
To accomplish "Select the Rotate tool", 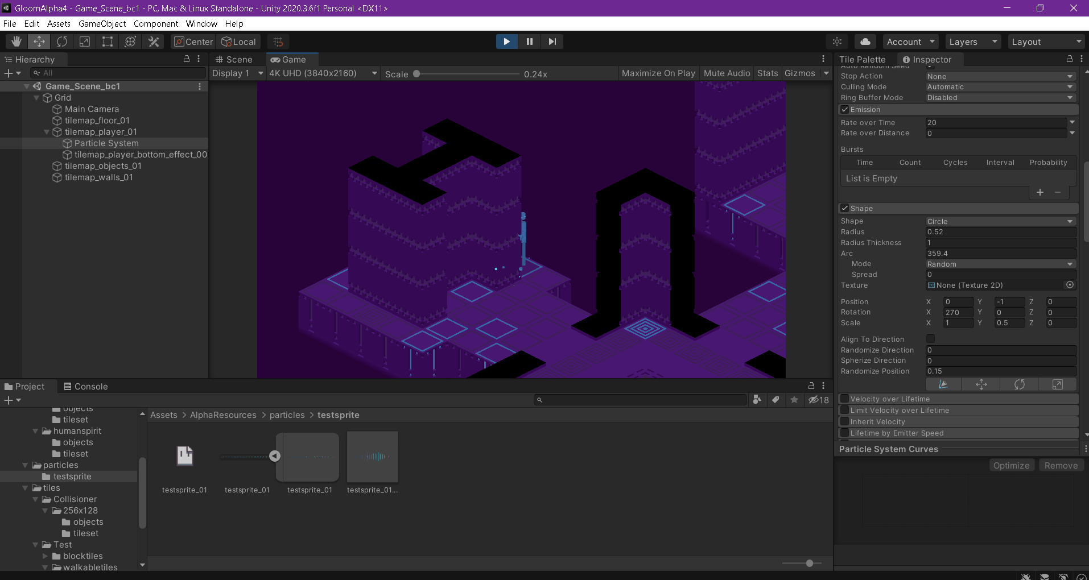I will [x=62, y=42].
